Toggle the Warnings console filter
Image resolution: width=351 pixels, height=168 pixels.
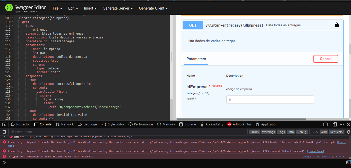coord(268,132)
